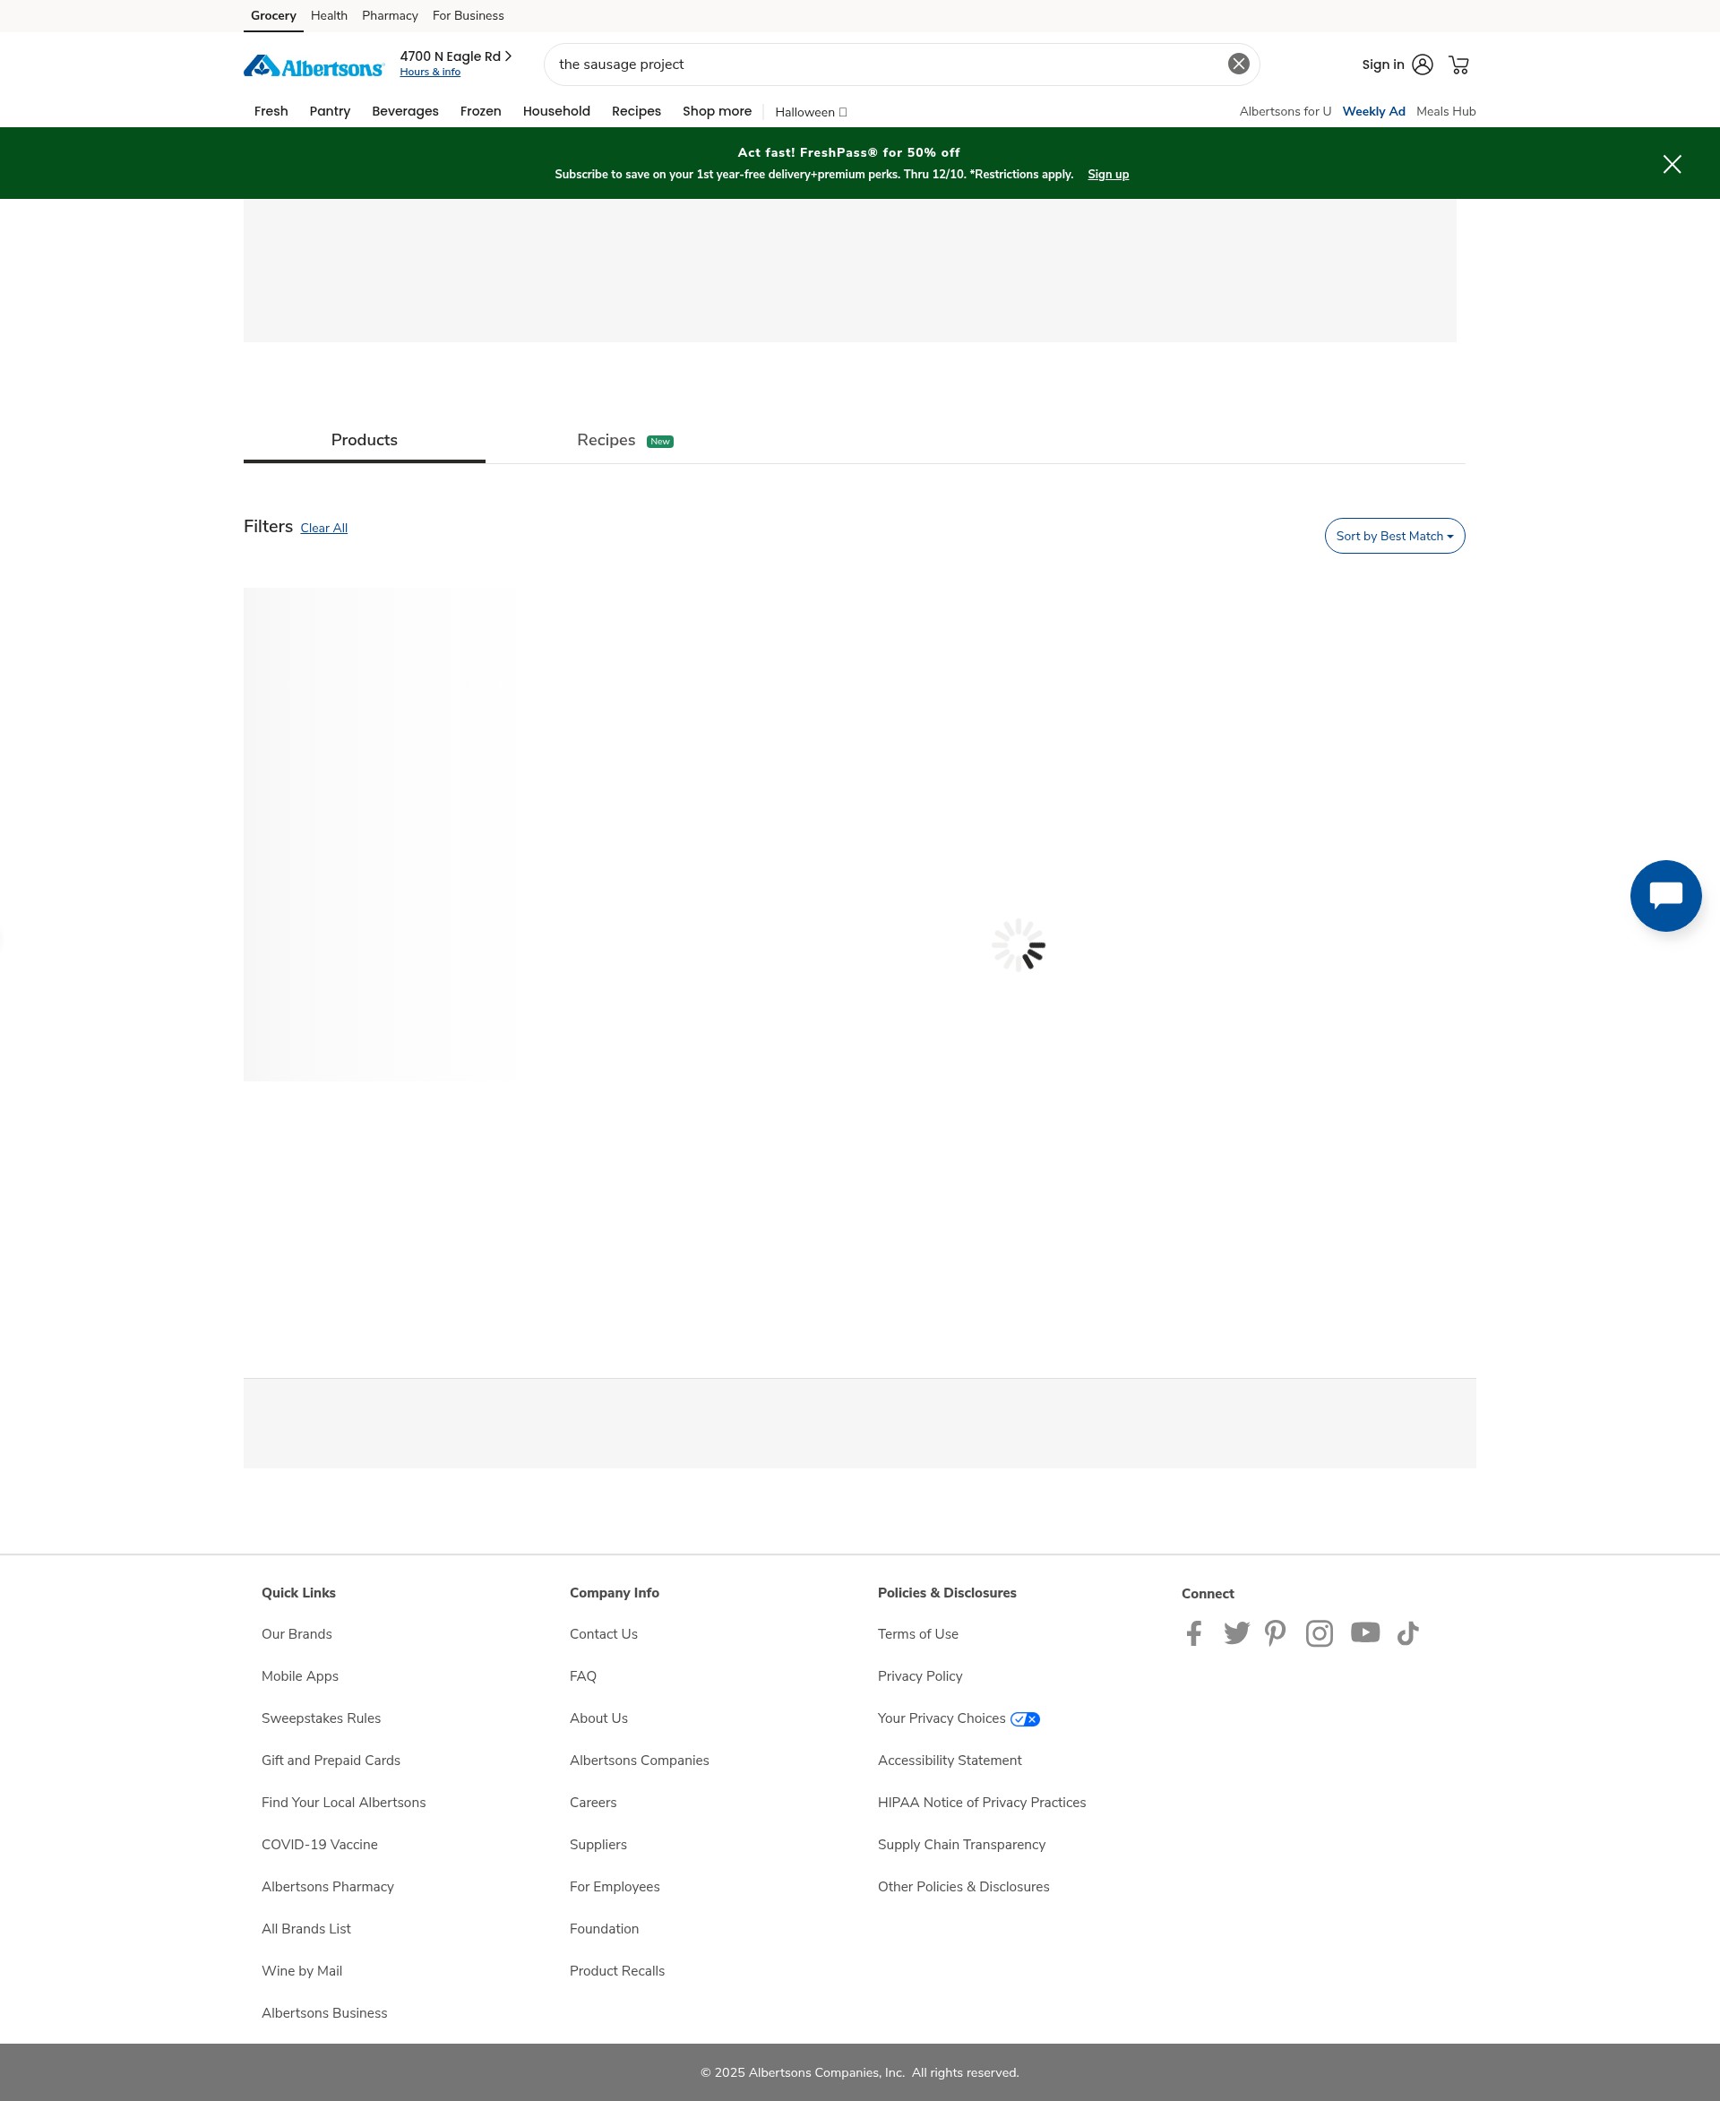The width and height of the screenshot is (1720, 2101).
Task: Open HIPAA Notice of Privacy Practices
Action: (982, 1803)
